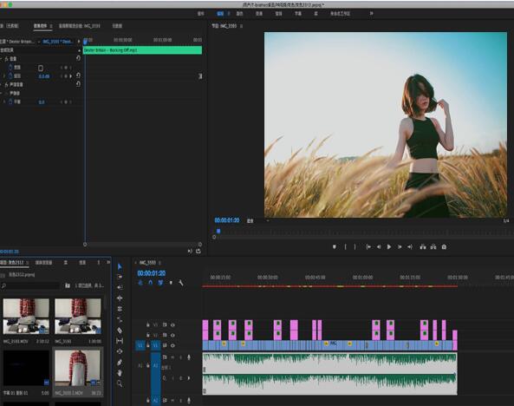Toggle the Balance stopwatch animation icon

click(x=10, y=101)
